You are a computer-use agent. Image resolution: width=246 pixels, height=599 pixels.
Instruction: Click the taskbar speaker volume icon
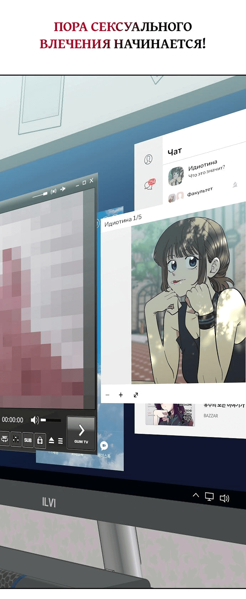pyautogui.click(x=224, y=498)
